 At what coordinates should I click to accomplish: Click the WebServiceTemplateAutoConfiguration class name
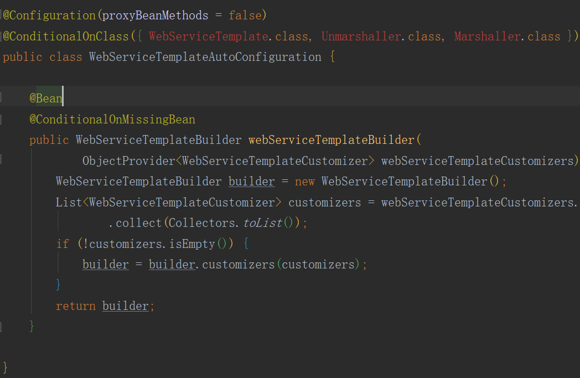tap(205, 57)
